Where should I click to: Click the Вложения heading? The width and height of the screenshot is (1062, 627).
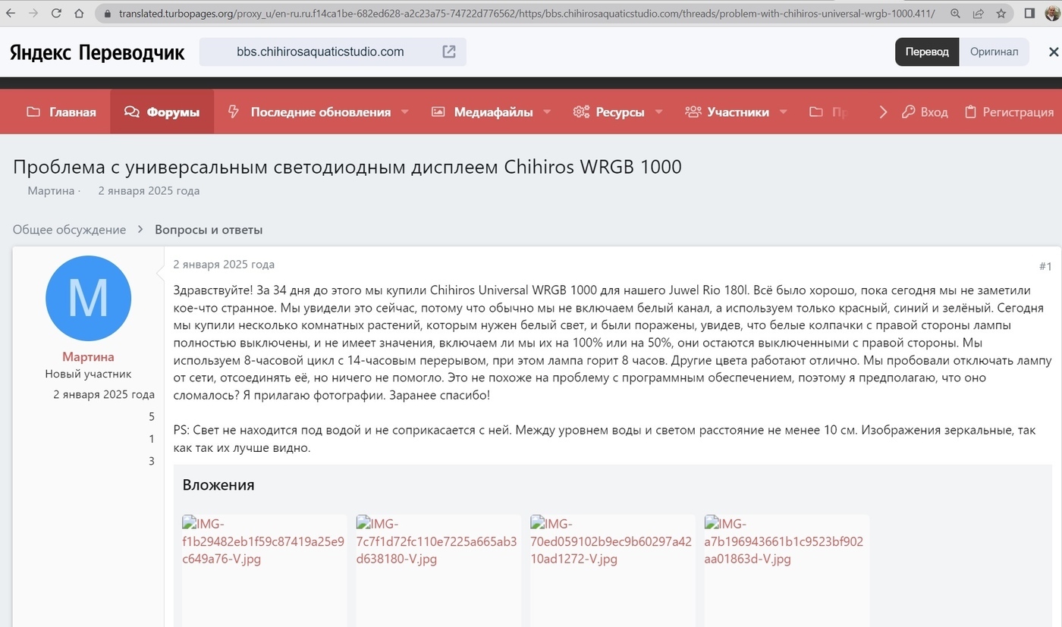[218, 485]
